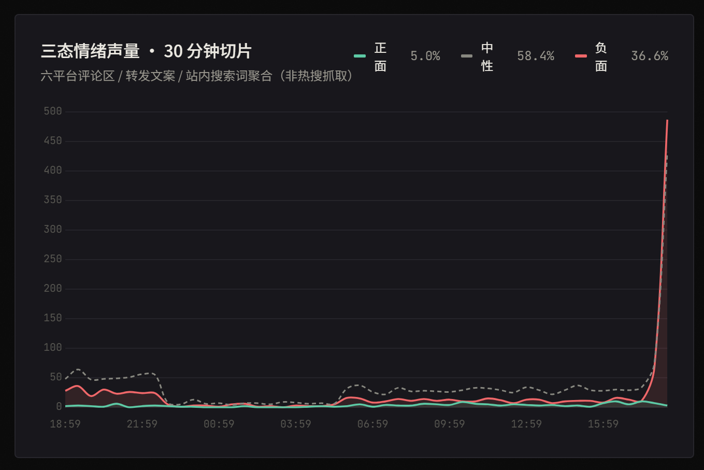704x470 pixels.
Task: Click the 300 y-axis label
Action: [x=53, y=230]
